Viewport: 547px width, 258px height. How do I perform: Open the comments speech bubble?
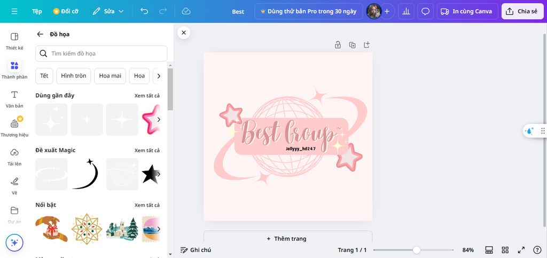pos(425,11)
